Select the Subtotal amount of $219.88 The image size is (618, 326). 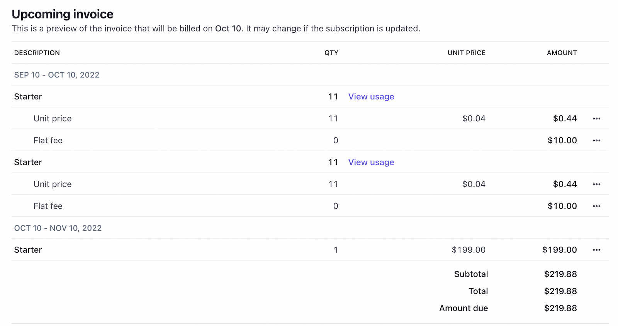[560, 274]
